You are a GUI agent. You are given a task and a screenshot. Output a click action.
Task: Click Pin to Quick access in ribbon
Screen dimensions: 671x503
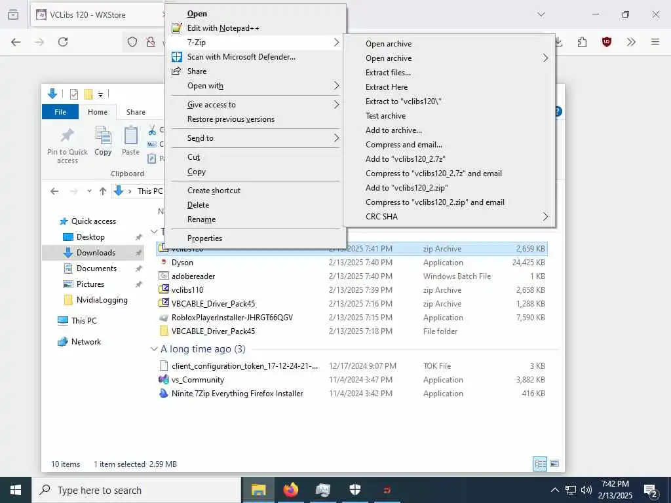[x=67, y=146]
